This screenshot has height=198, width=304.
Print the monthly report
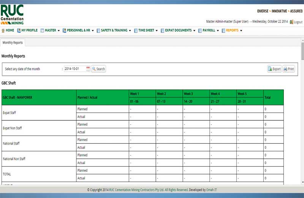(x=289, y=69)
